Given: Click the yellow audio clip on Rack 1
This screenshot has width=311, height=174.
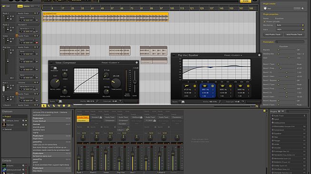Looking at the screenshot, I should 106,17.
